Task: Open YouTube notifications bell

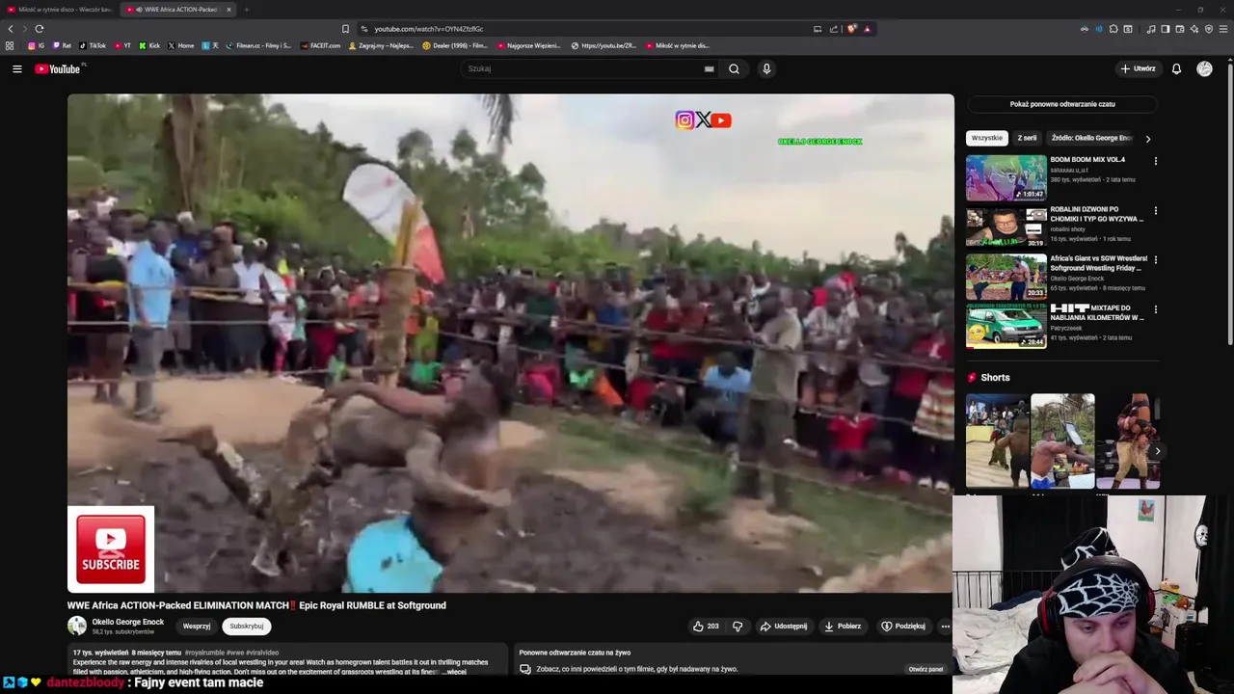Action: (1176, 68)
